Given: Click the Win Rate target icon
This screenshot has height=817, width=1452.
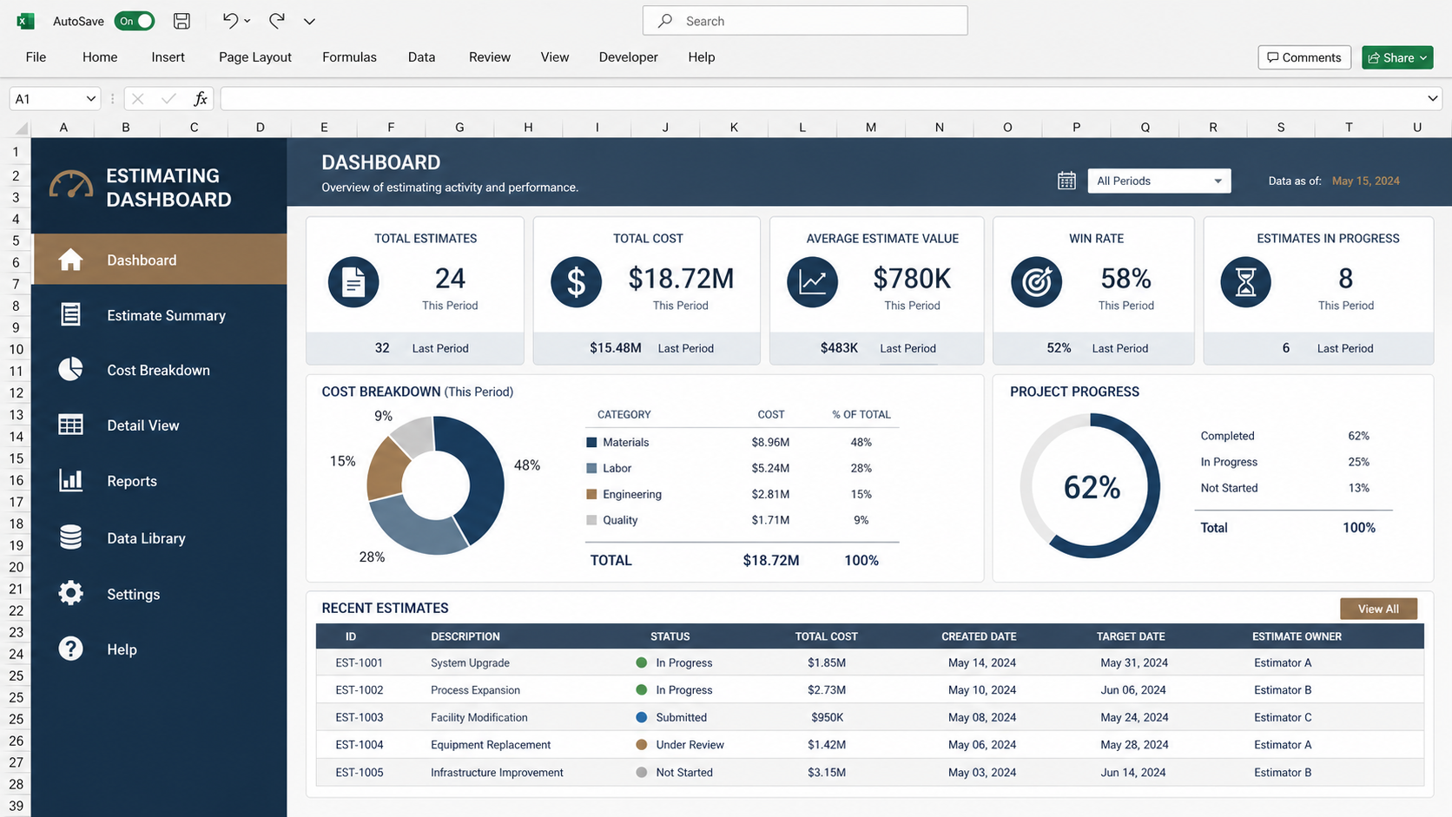Looking at the screenshot, I should click(x=1036, y=282).
